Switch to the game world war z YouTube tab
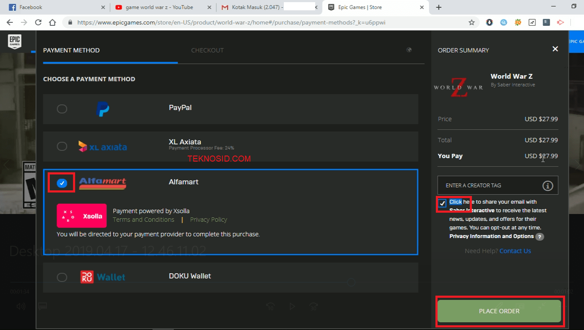Screen dimensions: 584x330 coord(162,7)
